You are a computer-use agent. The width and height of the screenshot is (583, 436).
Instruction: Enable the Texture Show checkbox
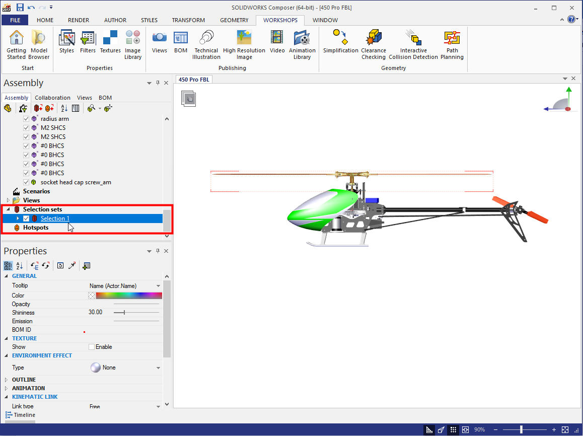coord(92,347)
